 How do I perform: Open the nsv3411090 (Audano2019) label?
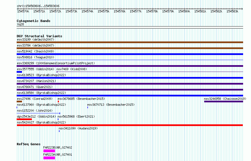click(x=78, y=128)
